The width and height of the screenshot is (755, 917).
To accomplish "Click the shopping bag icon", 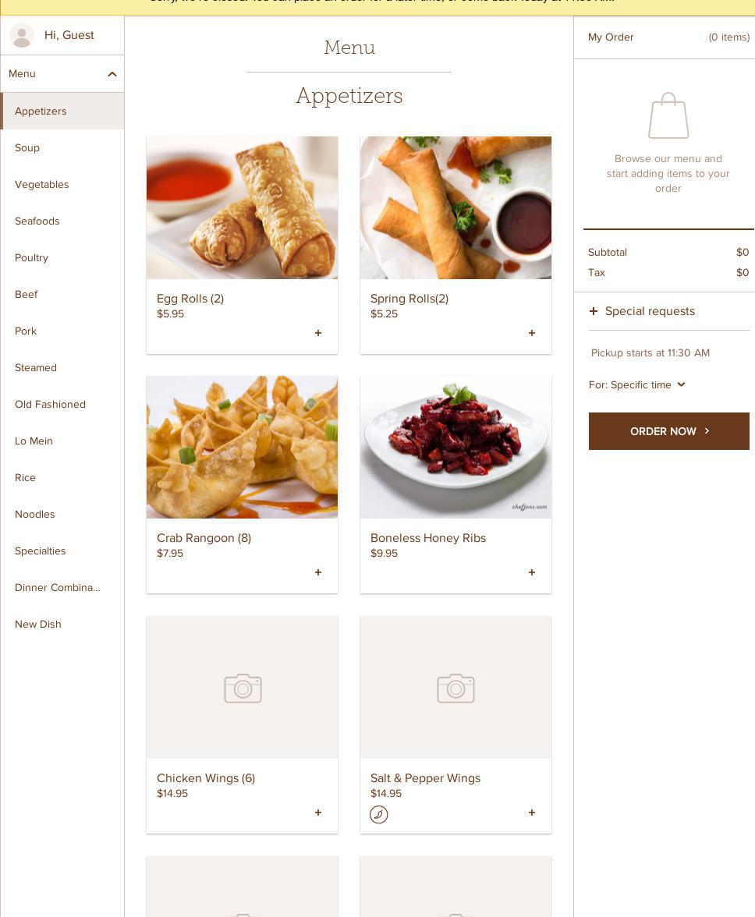I will pyautogui.click(x=668, y=115).
